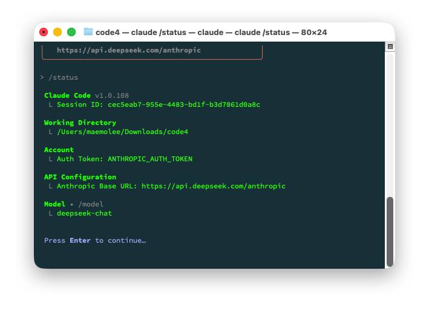Click the split pane icon above the scrollbar

pos(390,46)
